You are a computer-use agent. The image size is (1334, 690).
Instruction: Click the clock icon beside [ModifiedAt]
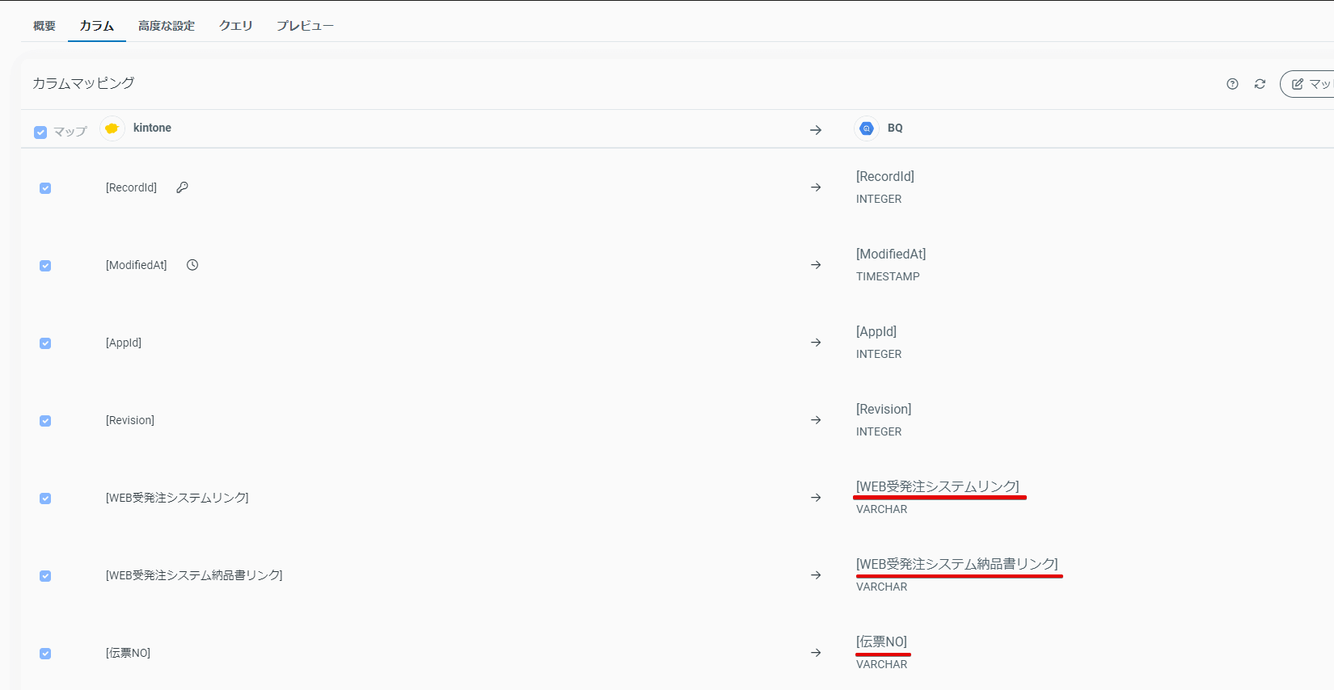point(192,265)
